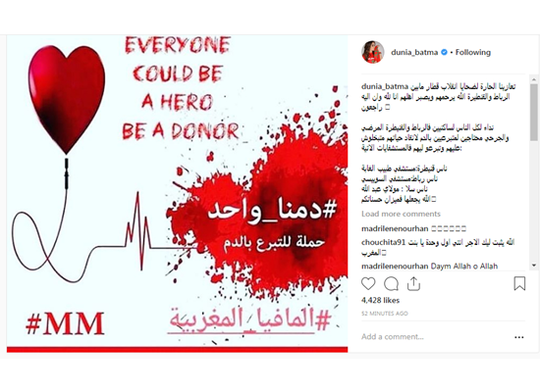Open dunia_batma username in the caption
Viewport: 540px width, 392px height.
click(385, 86)
